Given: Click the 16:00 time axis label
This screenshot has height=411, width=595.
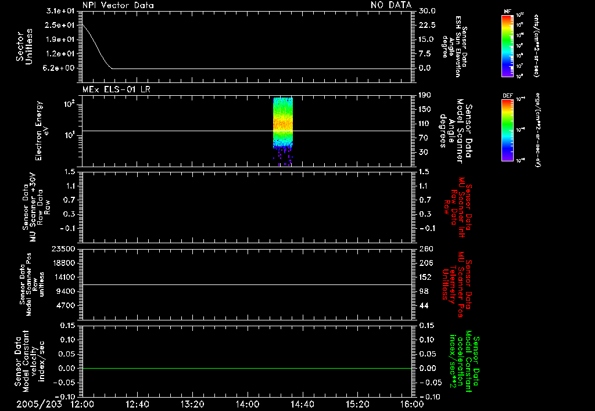Looking at the screenshot, I should 412,404.
